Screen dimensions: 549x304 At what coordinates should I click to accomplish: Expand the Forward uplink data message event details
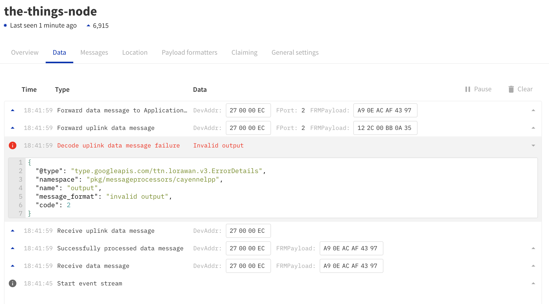pos(533,128)
